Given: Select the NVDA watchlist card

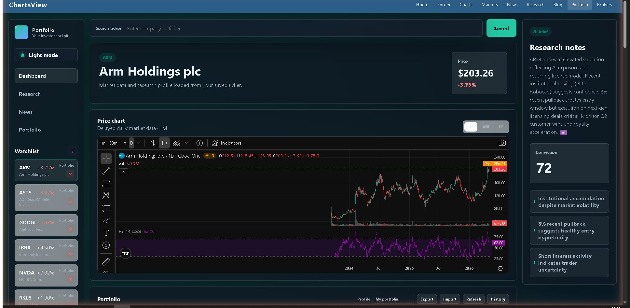Looking at the screenshot, I should point(46,275).
